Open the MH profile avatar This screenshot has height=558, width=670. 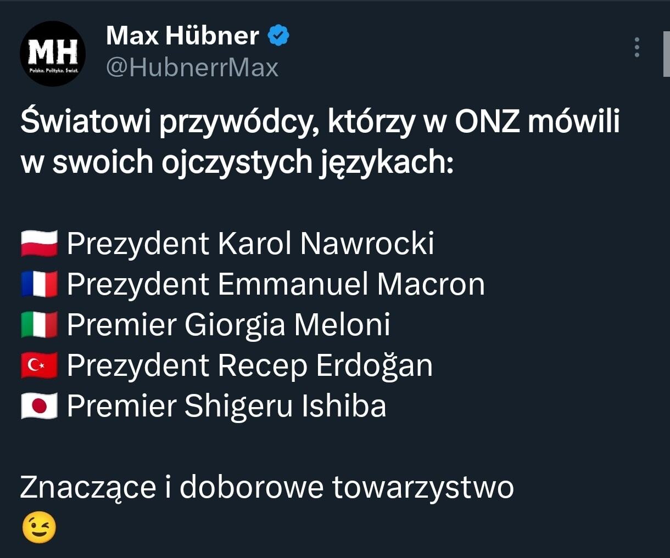pos(53,53)
